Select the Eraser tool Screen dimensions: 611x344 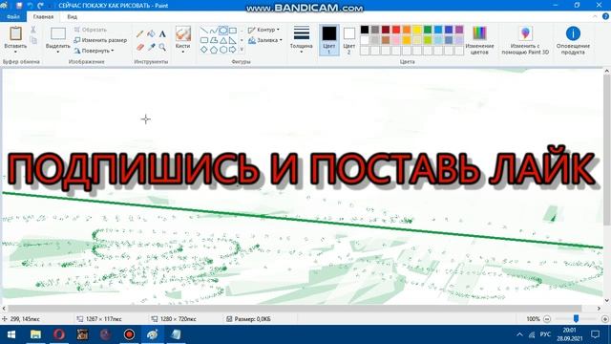140,47
